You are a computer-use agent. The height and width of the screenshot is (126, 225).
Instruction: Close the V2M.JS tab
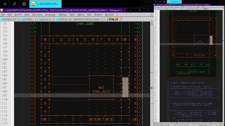click(x=121, y=19)
